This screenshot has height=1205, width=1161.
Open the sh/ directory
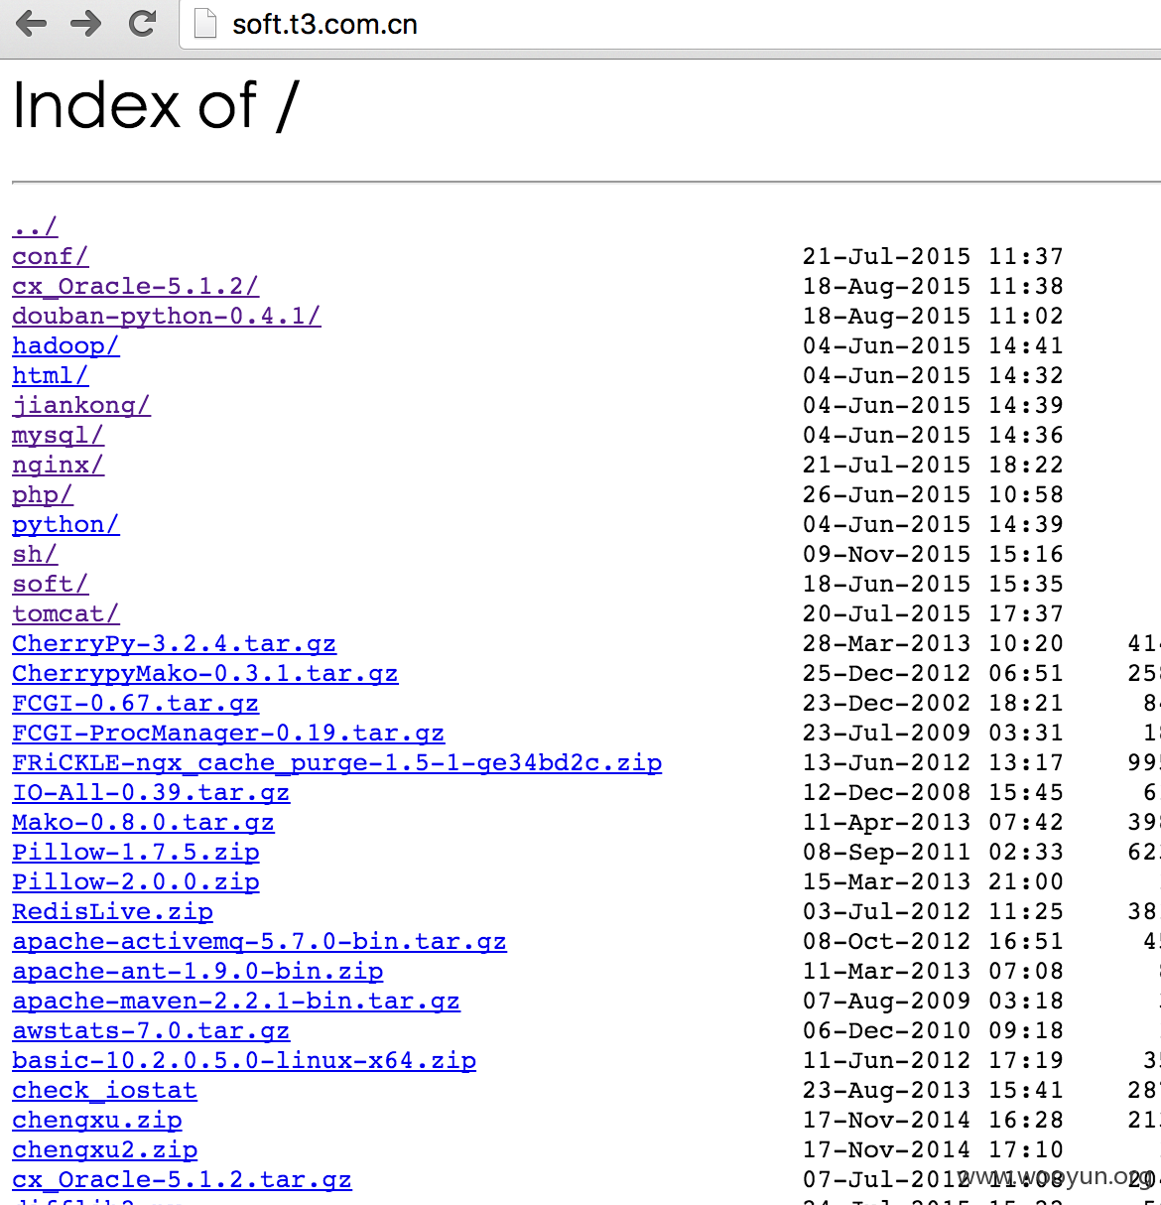coord(35,554)
